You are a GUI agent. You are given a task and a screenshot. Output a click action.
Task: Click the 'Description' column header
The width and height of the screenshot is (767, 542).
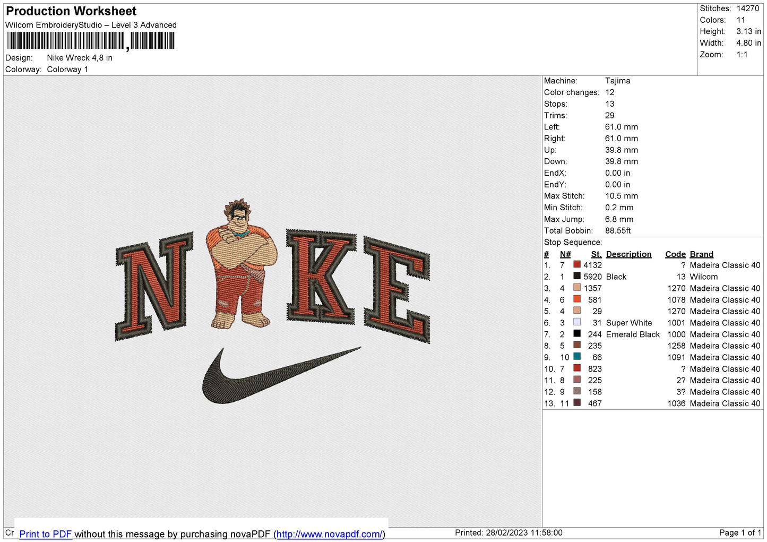point(628,254)
